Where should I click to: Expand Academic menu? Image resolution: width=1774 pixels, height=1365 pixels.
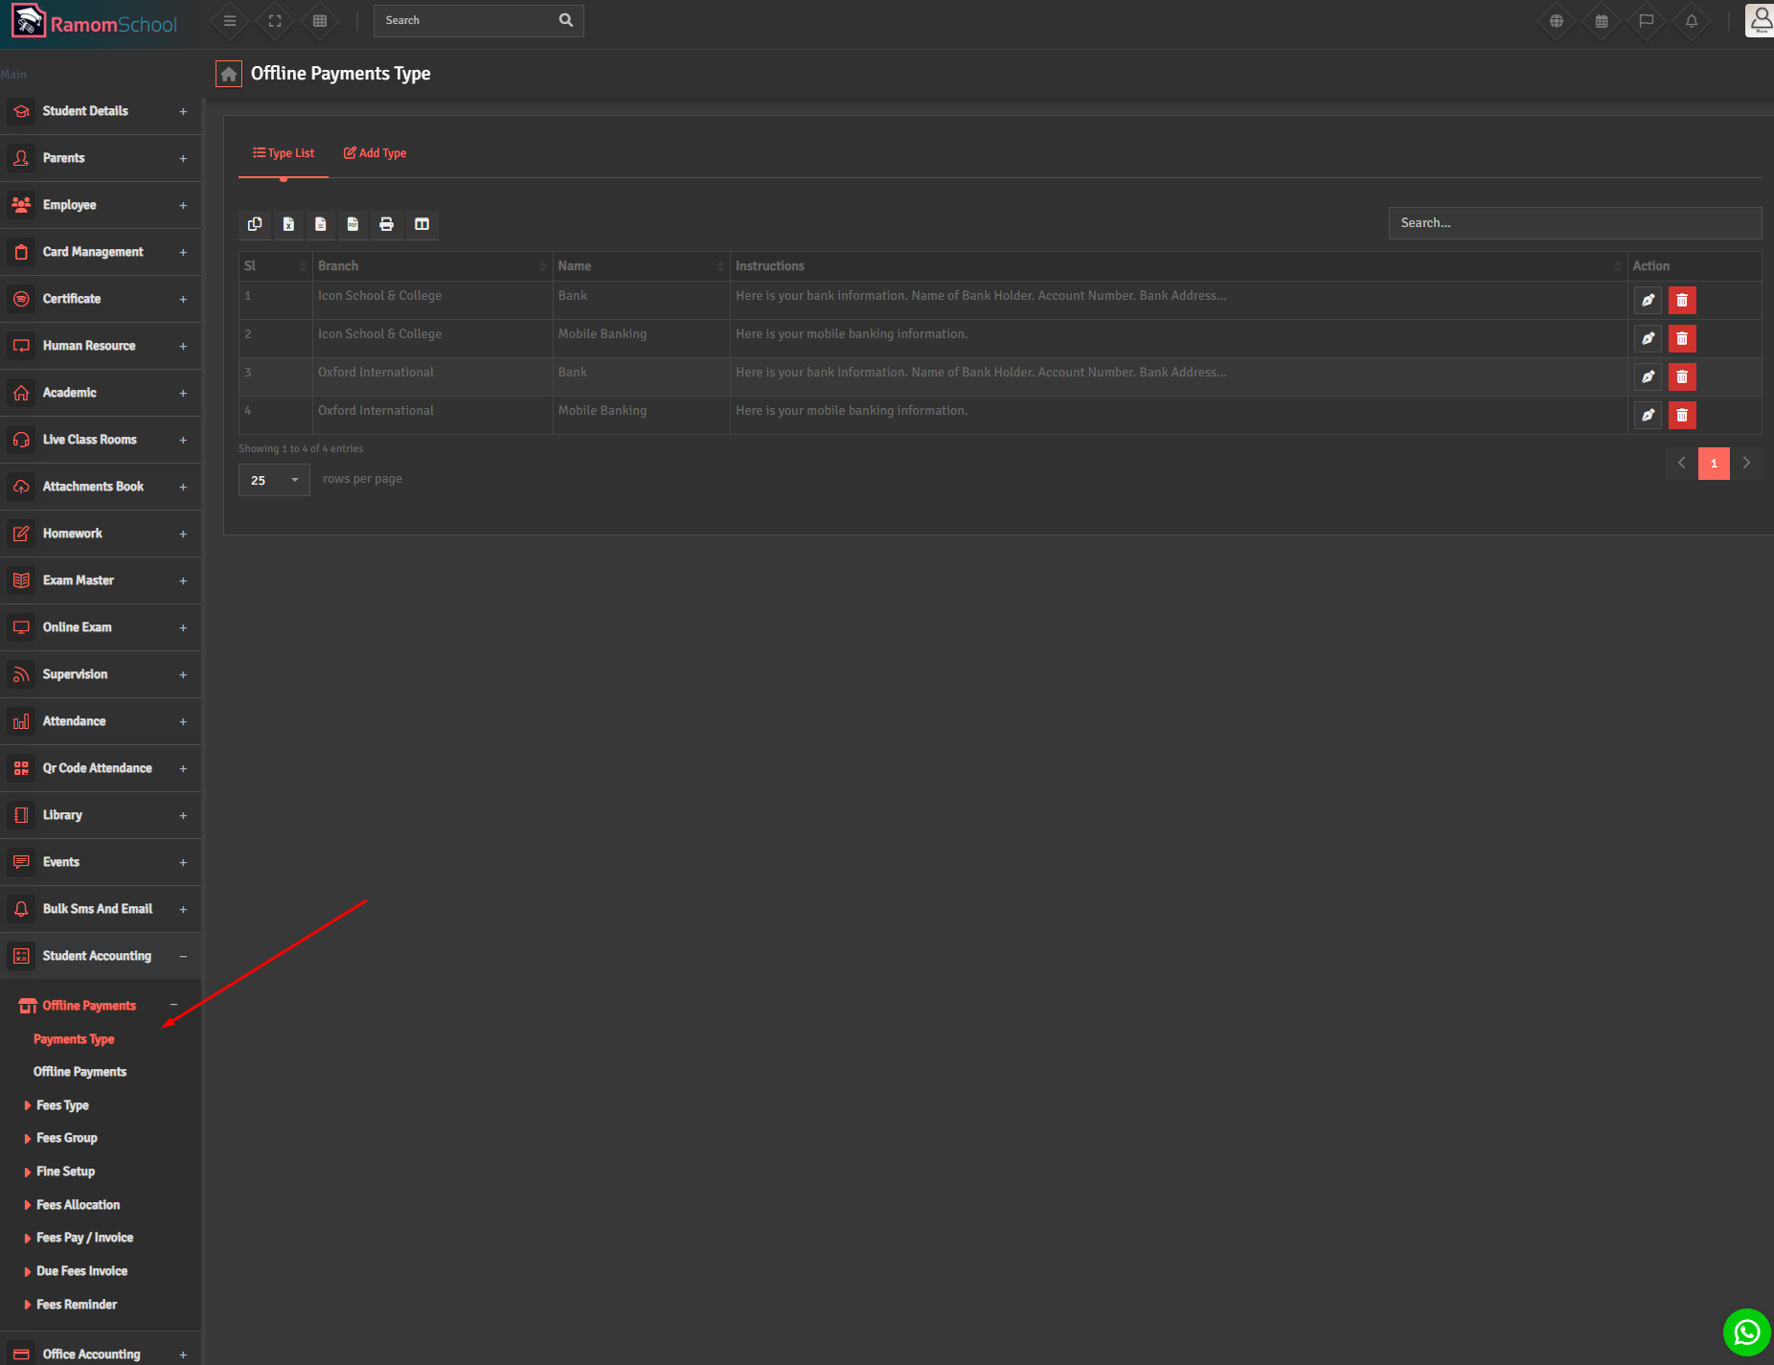pos(101,393)
